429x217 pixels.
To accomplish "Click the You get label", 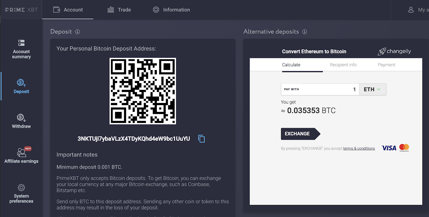I will (288, 102).
